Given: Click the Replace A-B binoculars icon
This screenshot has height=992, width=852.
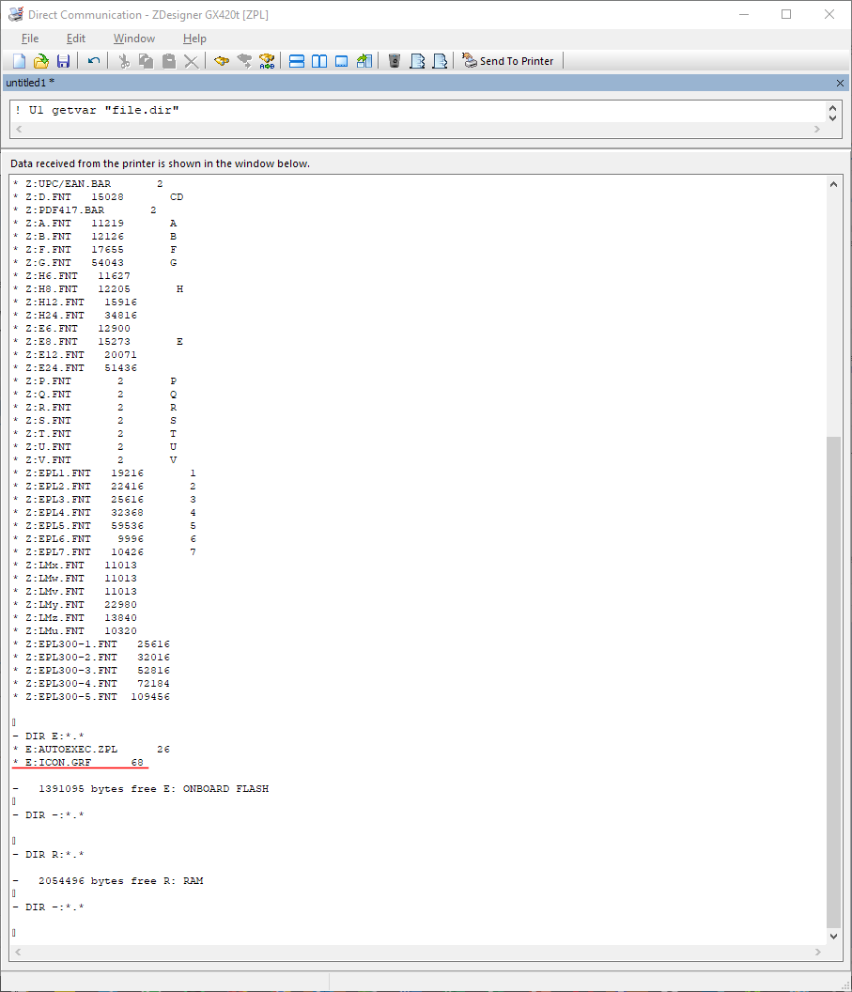Looking at the screenshot, I should [x=267, y=61].
